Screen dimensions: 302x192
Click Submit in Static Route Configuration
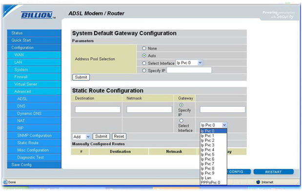pos(101,136)
